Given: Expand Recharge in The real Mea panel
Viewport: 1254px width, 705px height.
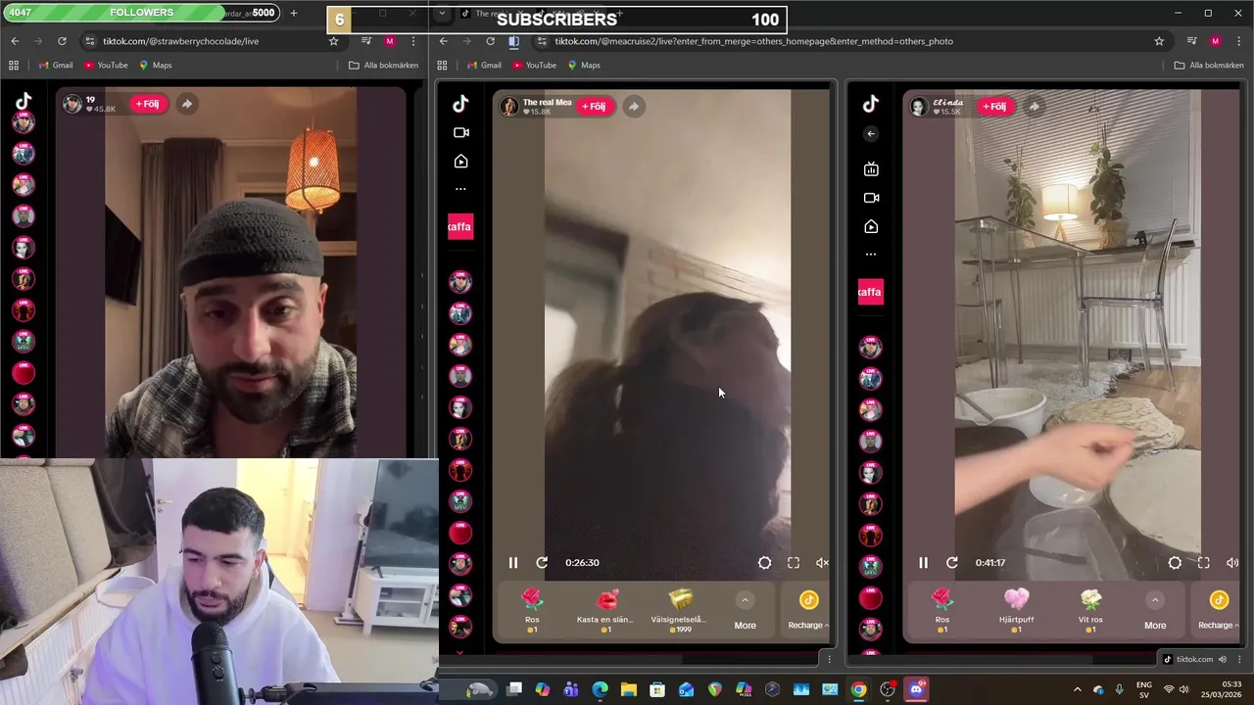Looking at the screenshot, I should click(808, 611).
